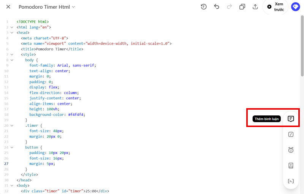Fold the <style> block on line 7

tap(12, 54)
